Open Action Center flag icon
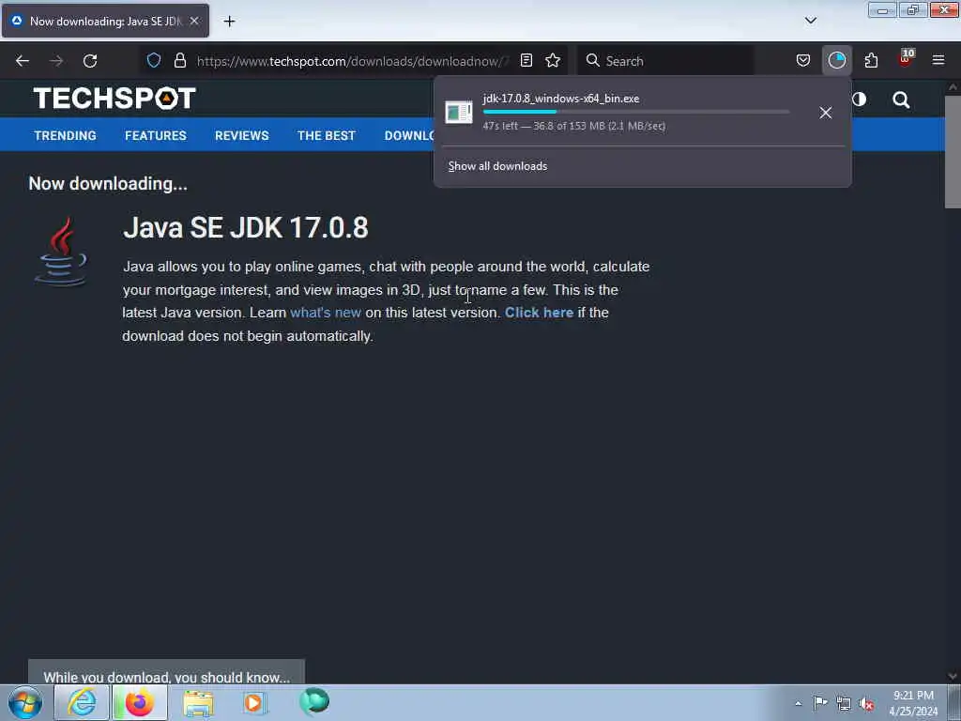The image size is (961, 721). point(820,703)
